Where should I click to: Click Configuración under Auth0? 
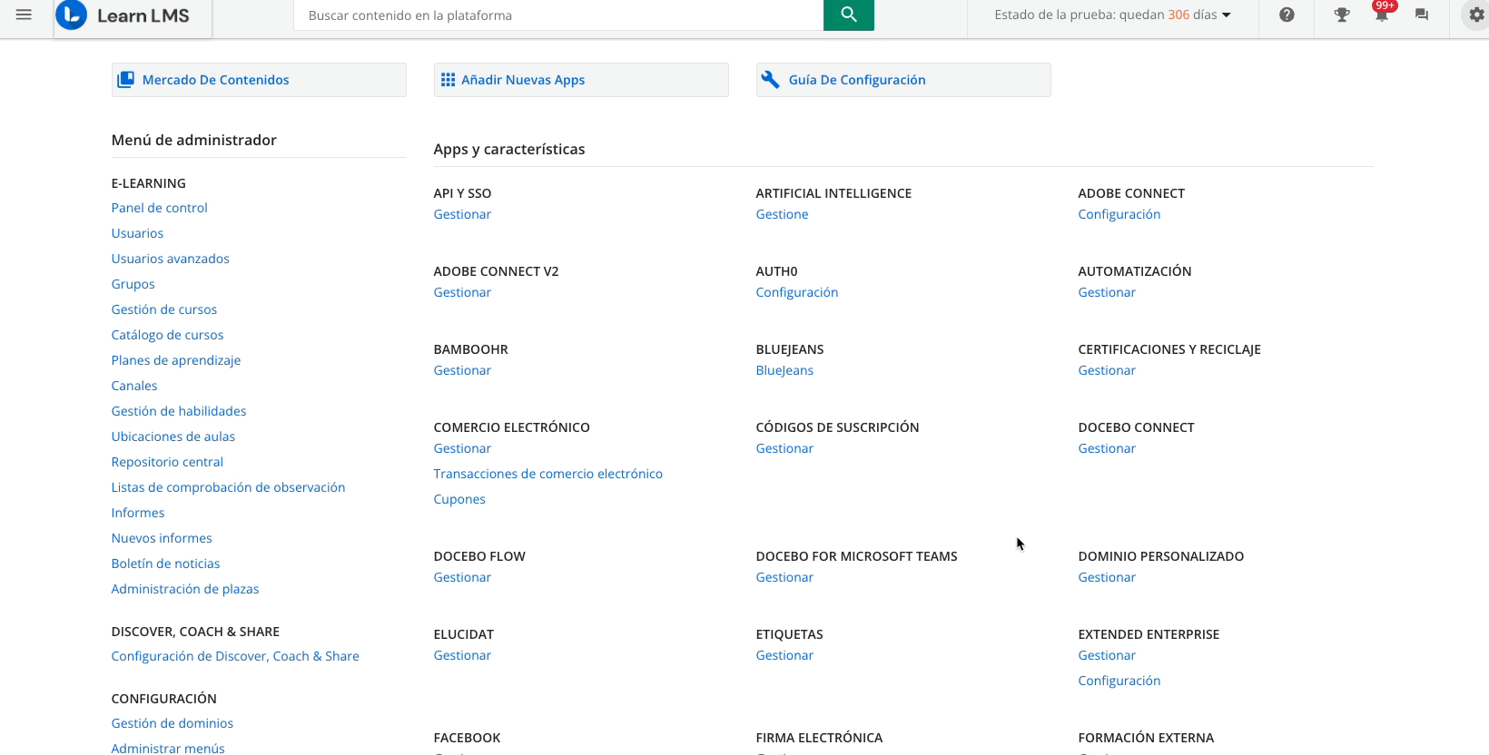[x=796, y=292]
